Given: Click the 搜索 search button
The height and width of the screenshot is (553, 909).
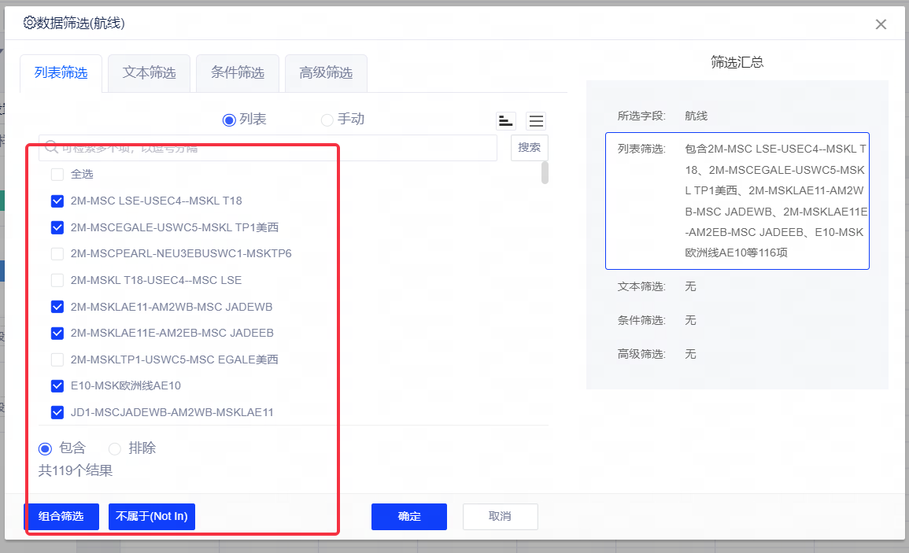Looking at the screenshot, I should coord(529,148).
